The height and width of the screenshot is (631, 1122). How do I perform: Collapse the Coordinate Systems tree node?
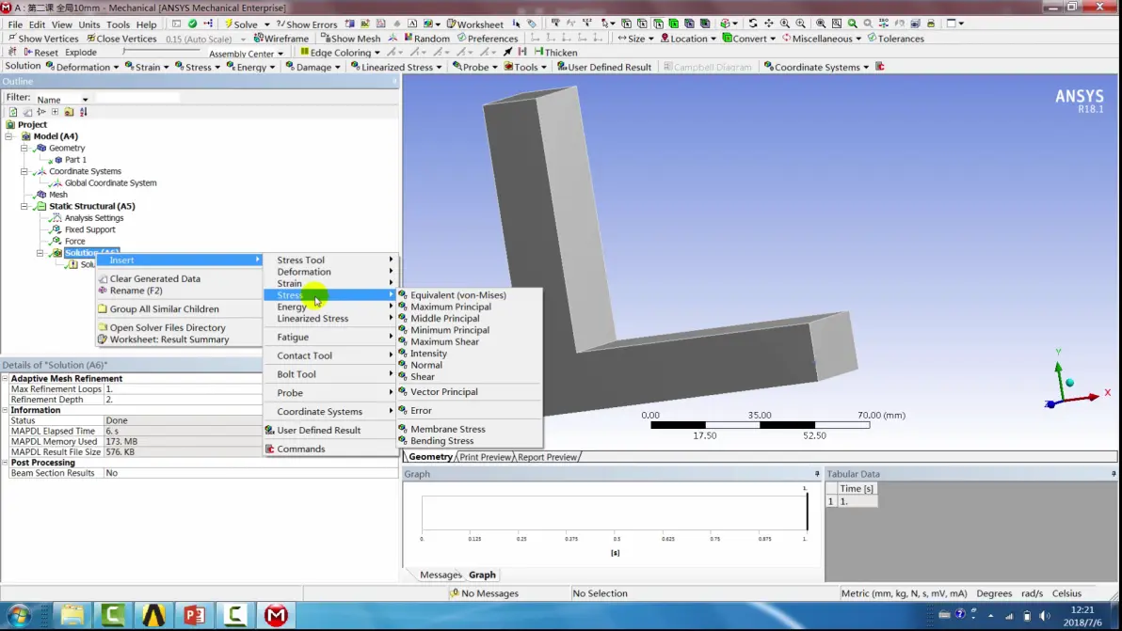24,171
